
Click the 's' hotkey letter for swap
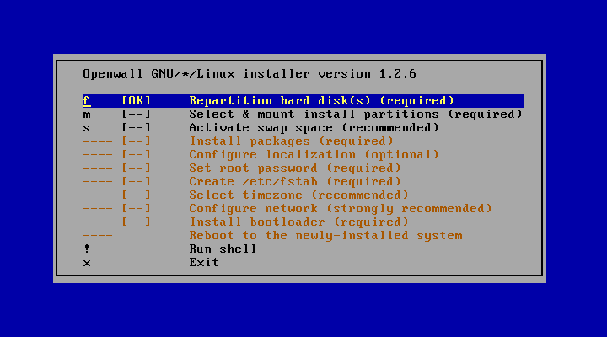[x=86, y=128]
